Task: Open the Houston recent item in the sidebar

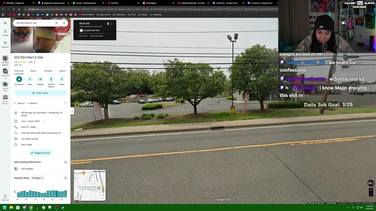Action: click(5, 74)
